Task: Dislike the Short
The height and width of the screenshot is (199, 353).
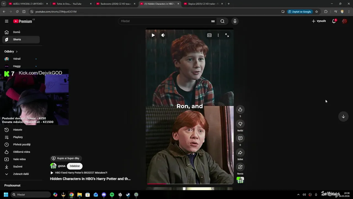Action: point(240,124)
